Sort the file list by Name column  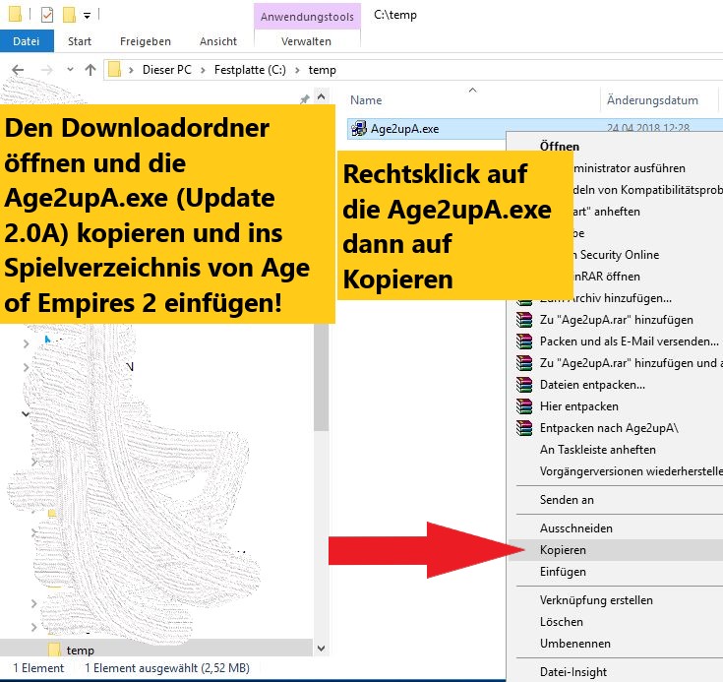[x=366, y=100]
